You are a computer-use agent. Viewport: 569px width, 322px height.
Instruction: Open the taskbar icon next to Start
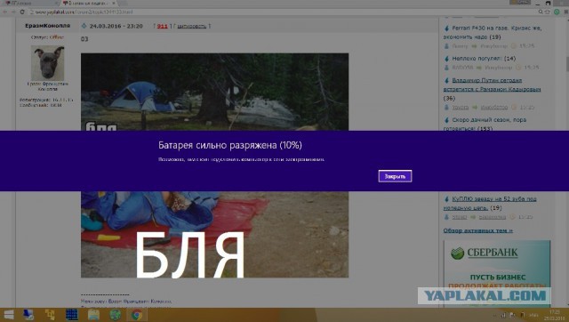tap(28, 315)
